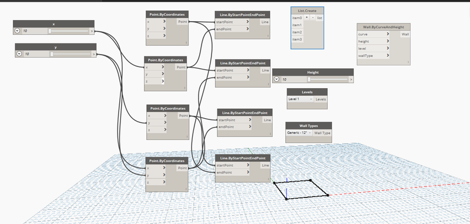The width and height of the screenshot is (470, 224).
Task: Select the item0 input port on List.Create
Action: point(297,18)
